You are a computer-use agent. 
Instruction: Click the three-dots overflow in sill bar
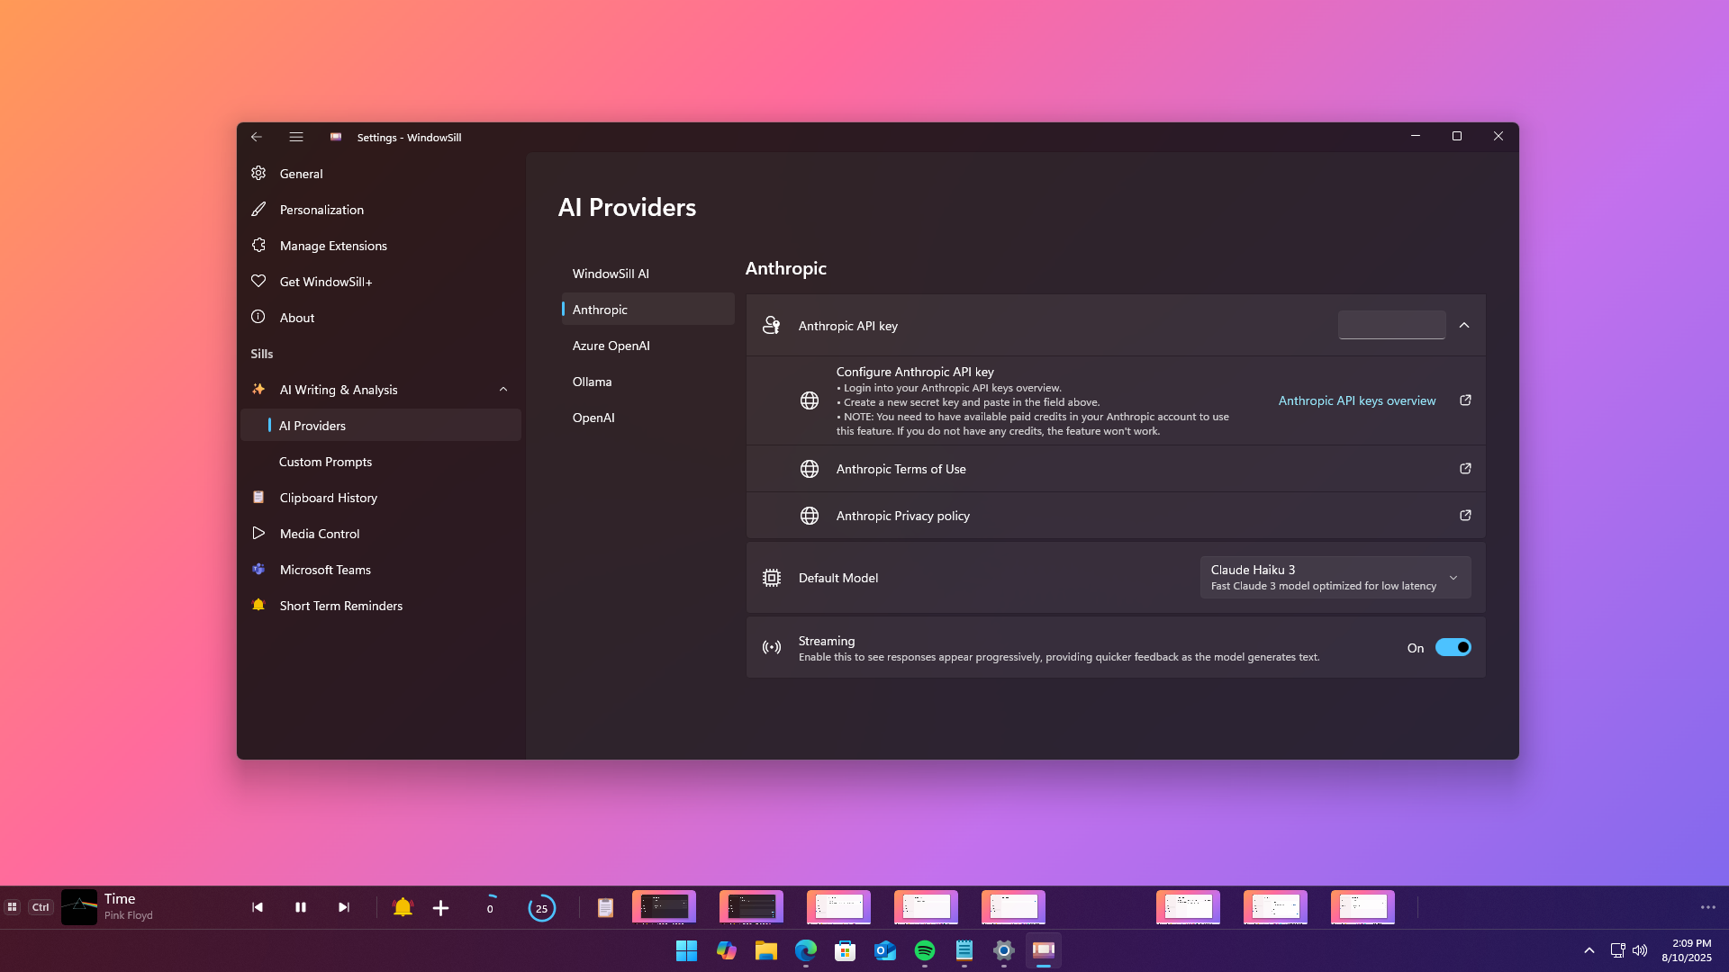click(1707, 907)
